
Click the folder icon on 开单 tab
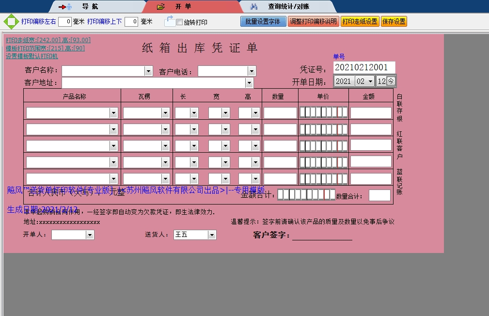click(161, 7)
